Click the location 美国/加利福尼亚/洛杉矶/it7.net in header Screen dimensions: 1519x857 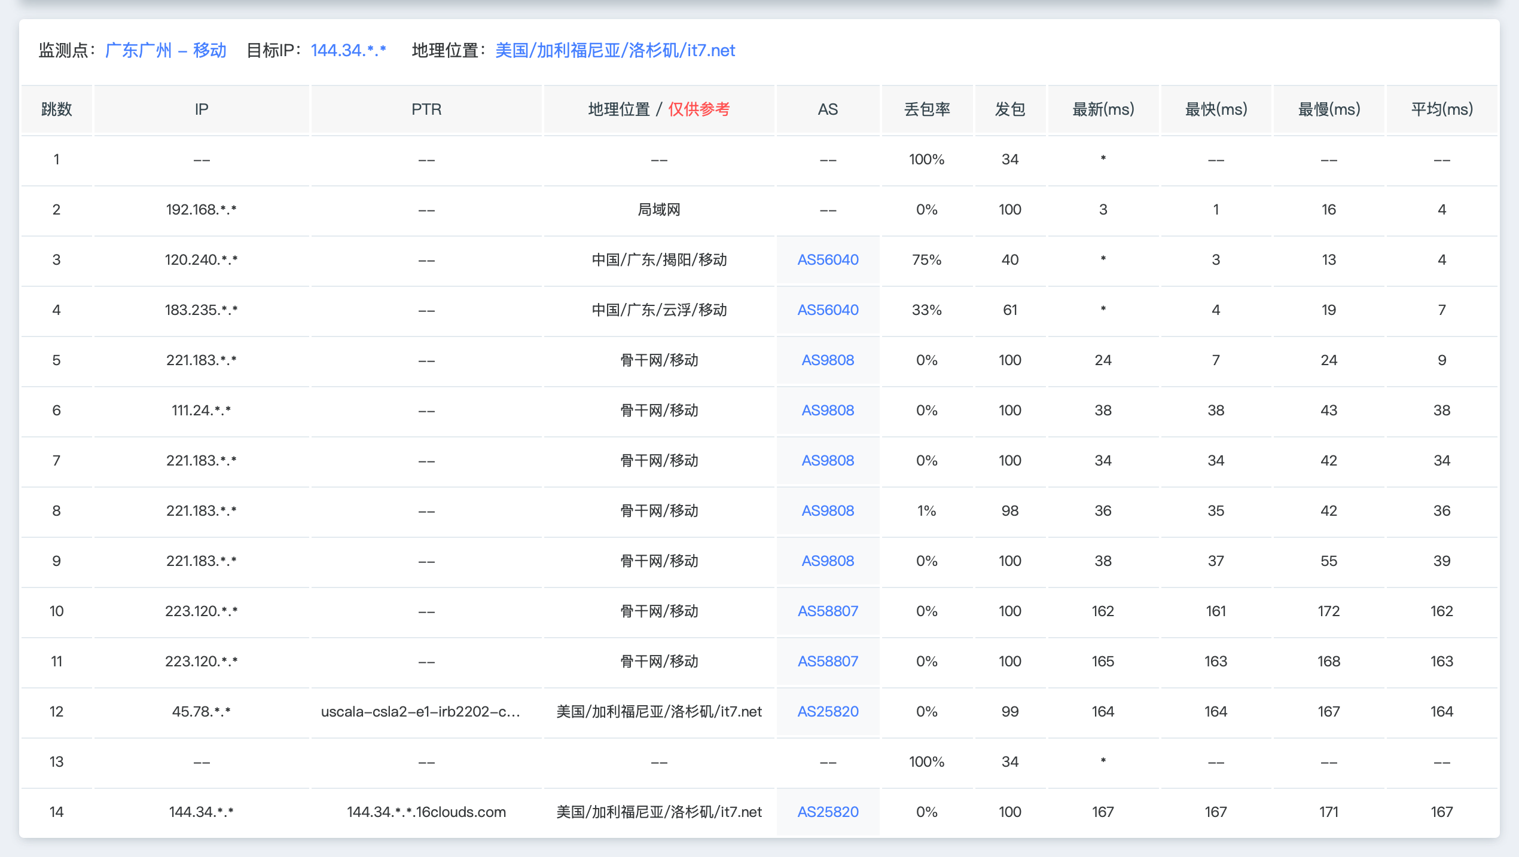(x=615, y=50)
